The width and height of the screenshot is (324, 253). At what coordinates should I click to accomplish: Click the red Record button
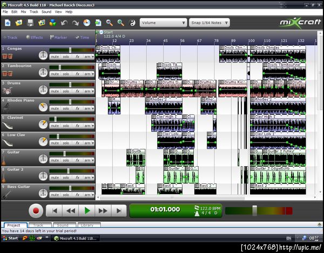(36, 211)
